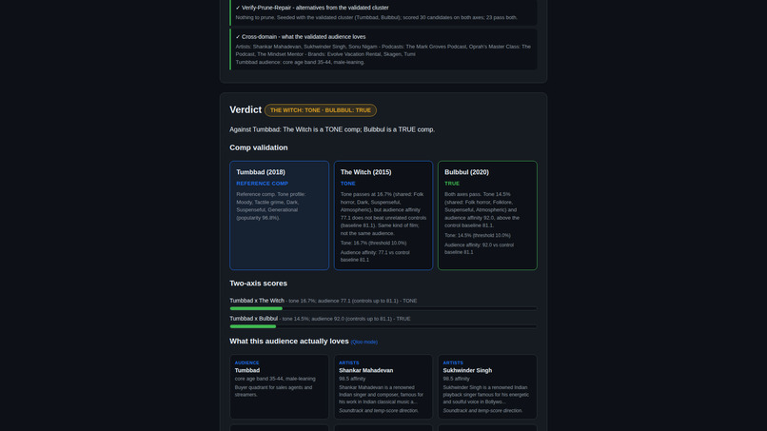The width and height of the screenshot is (767, 431).
Task: Click 'Against Tumbbad: The Witch is a TONE comp' sentence
Action: point(332,129)
